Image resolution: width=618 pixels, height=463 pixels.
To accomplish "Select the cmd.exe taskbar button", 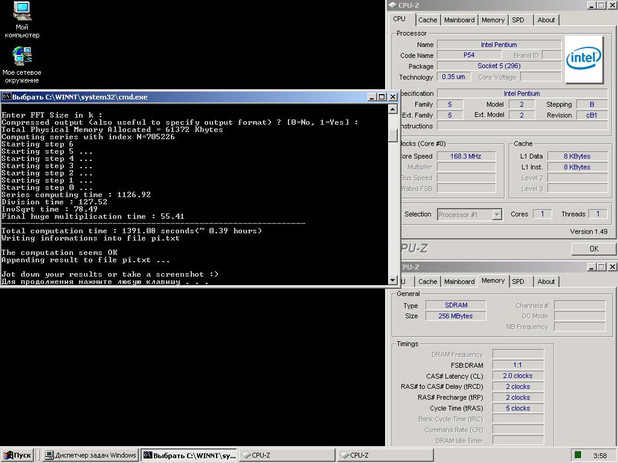I will (189, 455).
